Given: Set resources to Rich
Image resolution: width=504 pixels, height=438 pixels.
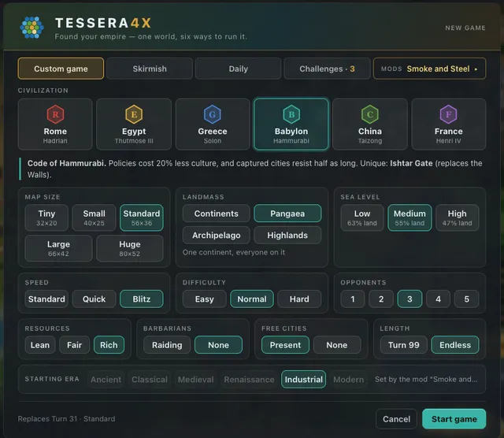Looking at the screenshot, I should pyautogui.click(x=109, y=345).
